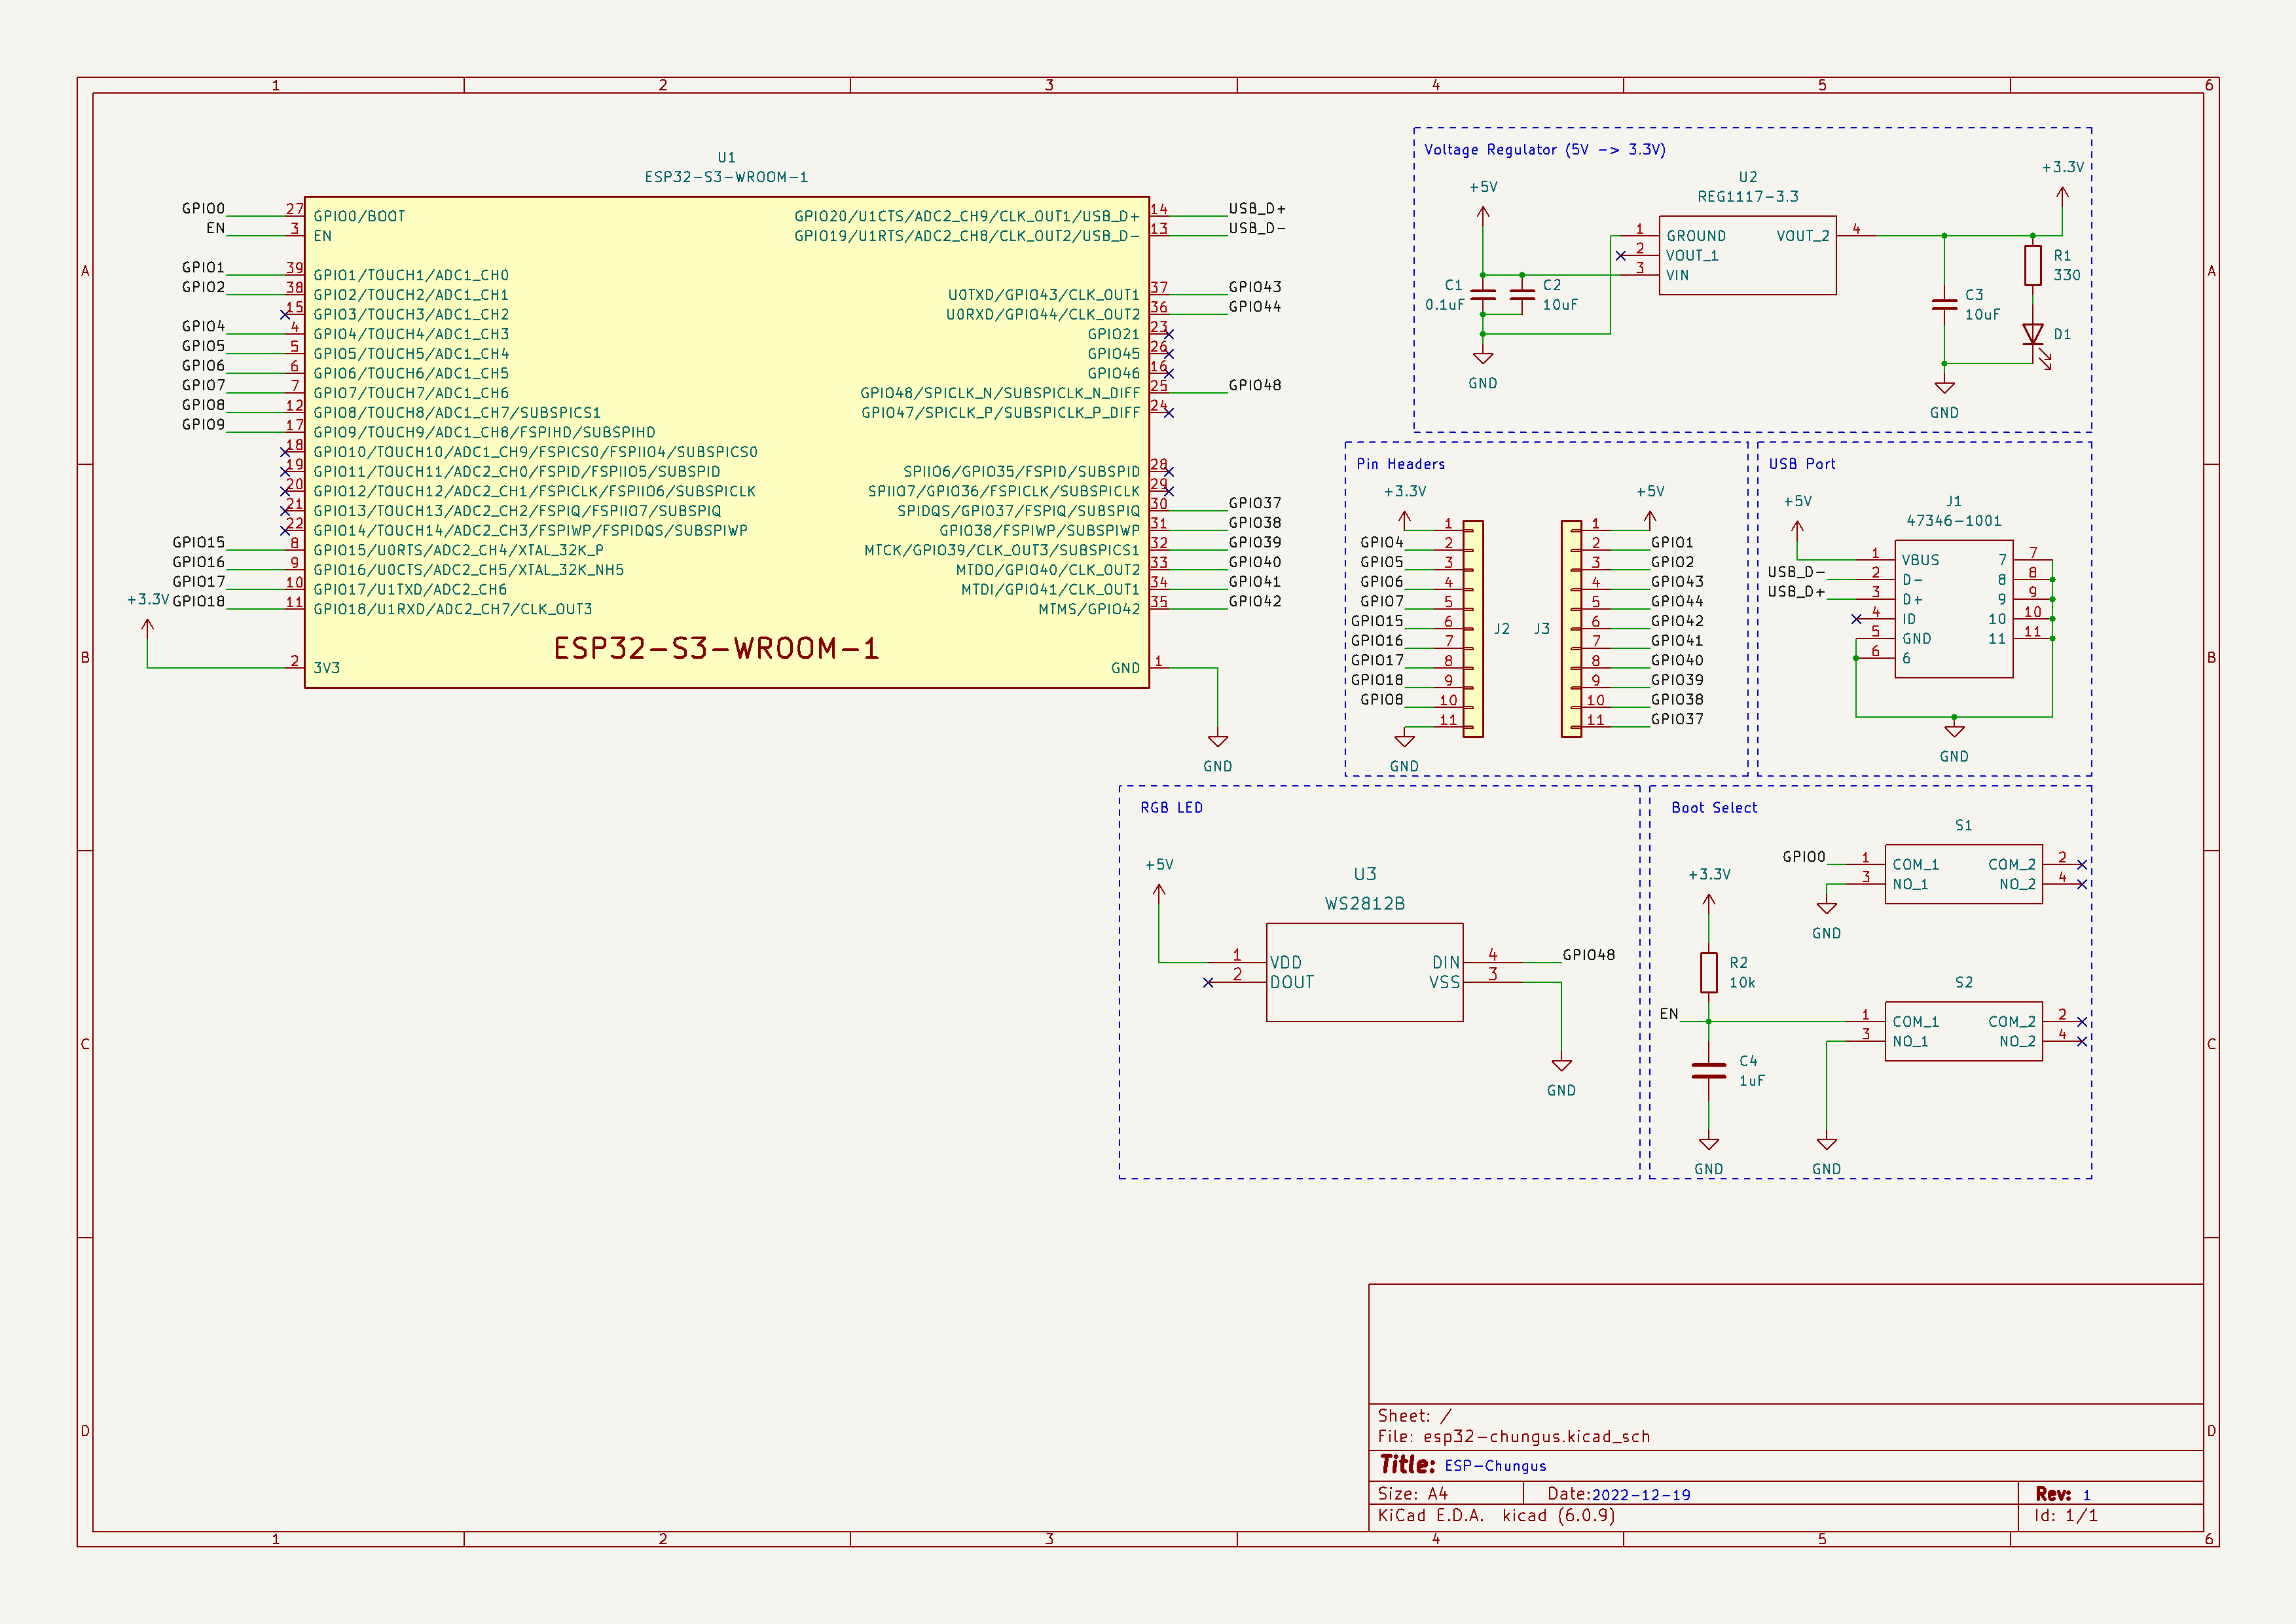Click switch S1 symbol in Boot Select
2296x1624 pixels.
click(1963, 874)
